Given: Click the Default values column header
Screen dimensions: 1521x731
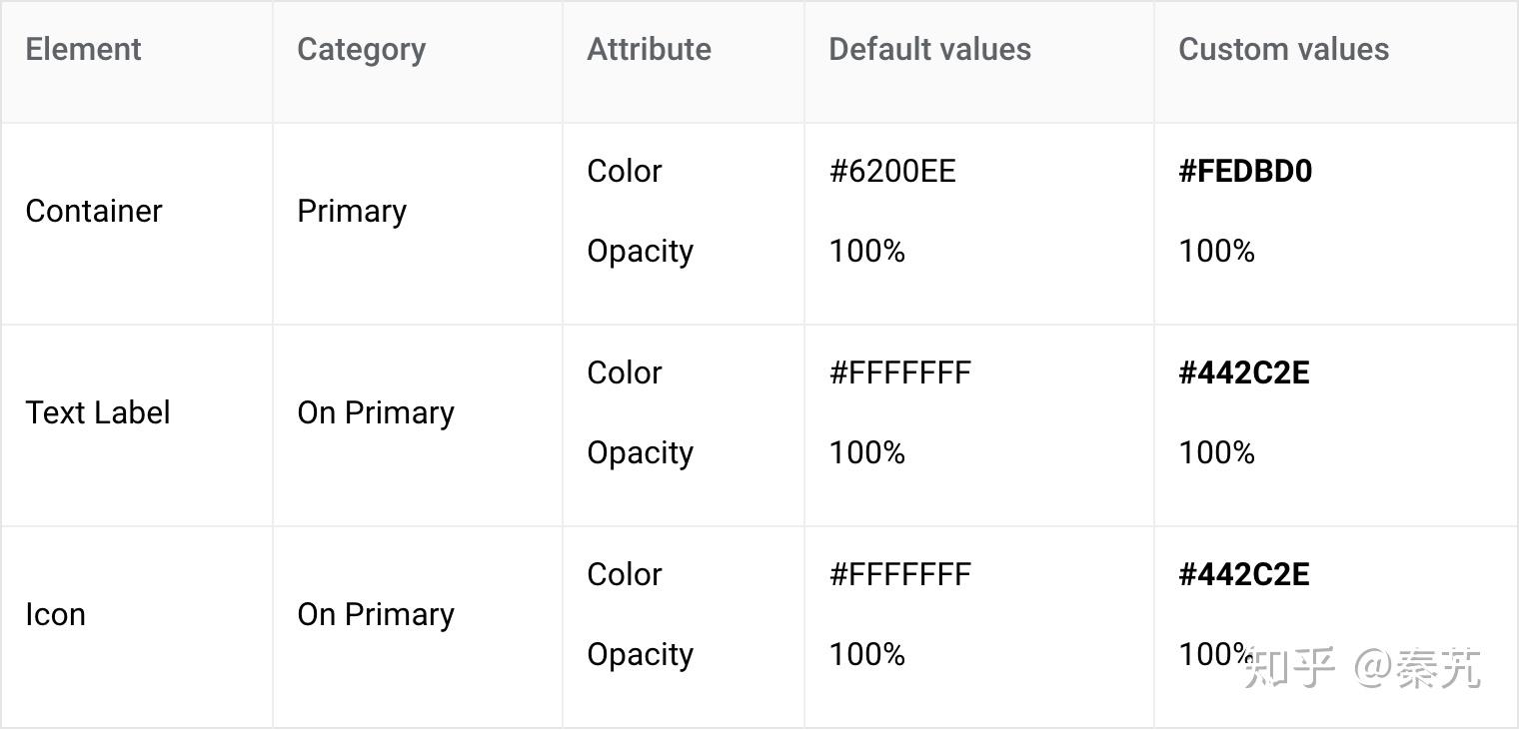Looking at the screenshot, I should click(x=929, y=49).
